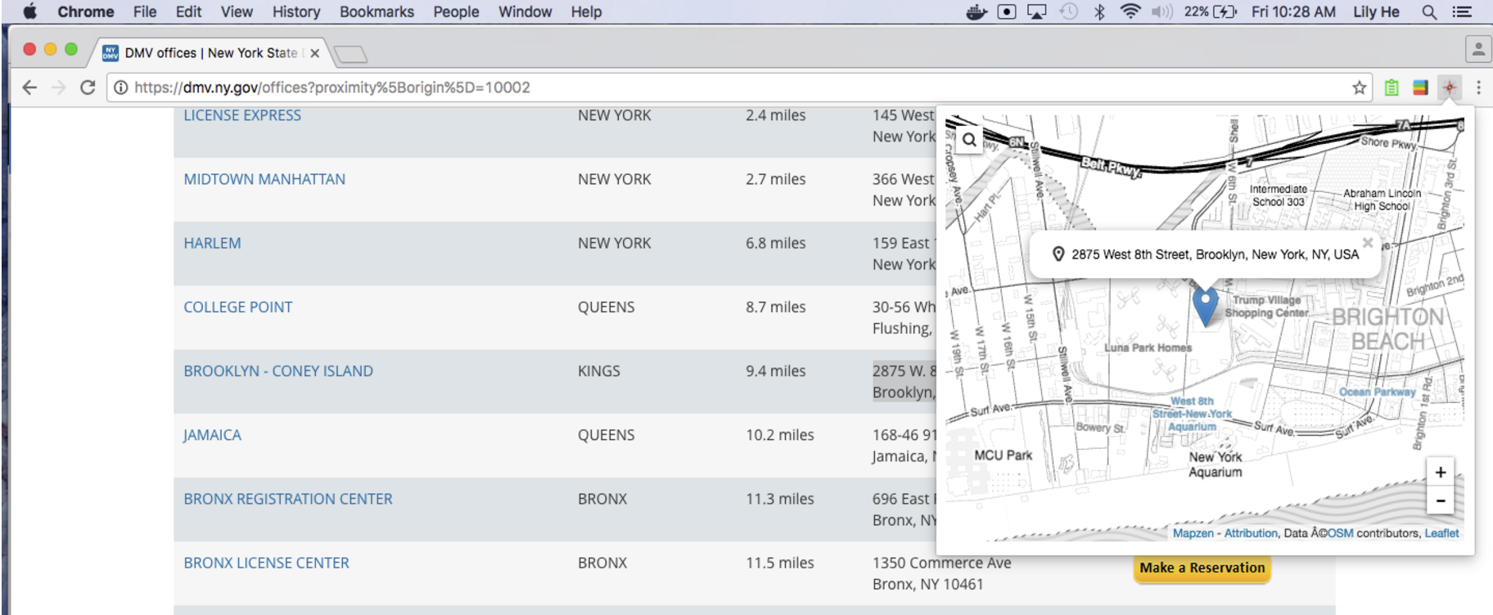
Task: Open the HARLEM office link
Action: pos(212,243)
